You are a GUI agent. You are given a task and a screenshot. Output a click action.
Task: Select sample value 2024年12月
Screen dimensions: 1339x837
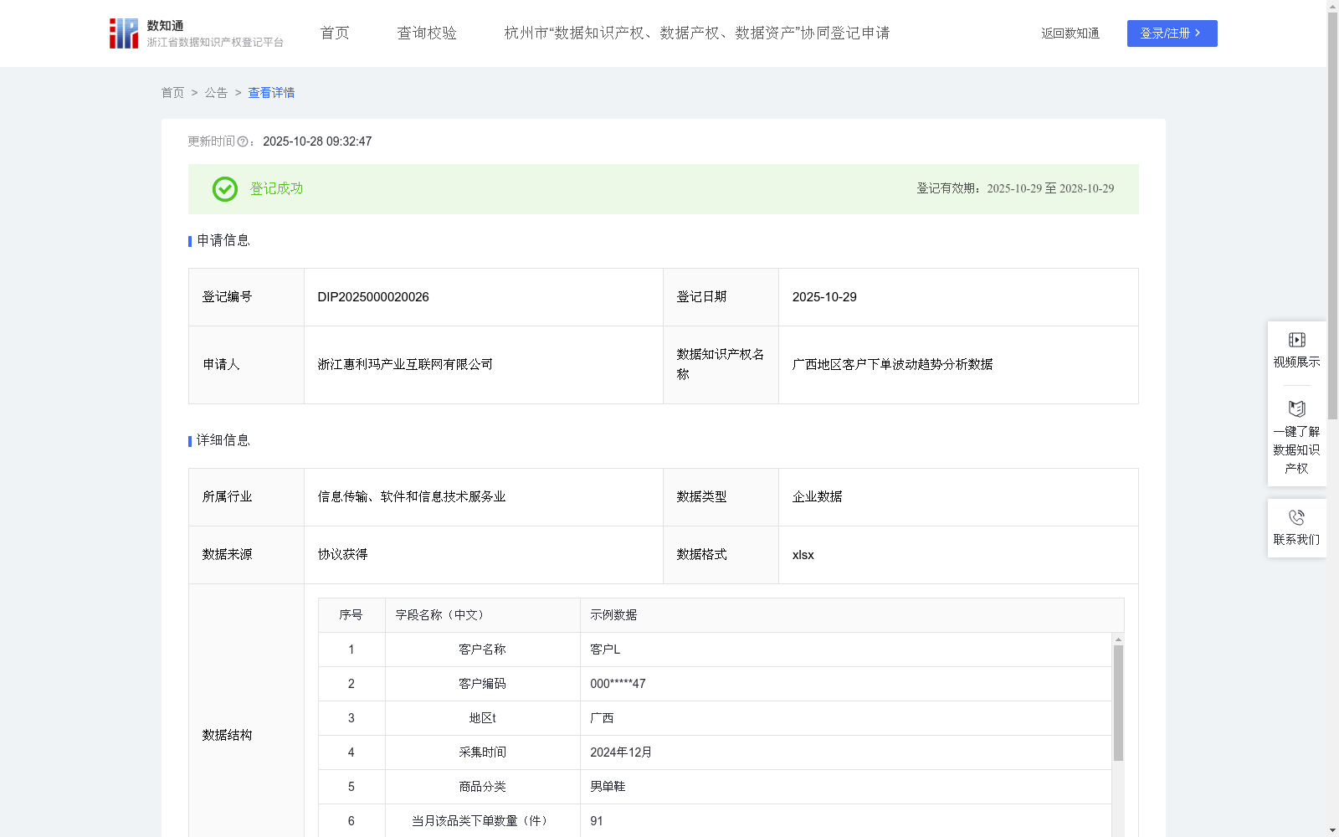[621, 752]
